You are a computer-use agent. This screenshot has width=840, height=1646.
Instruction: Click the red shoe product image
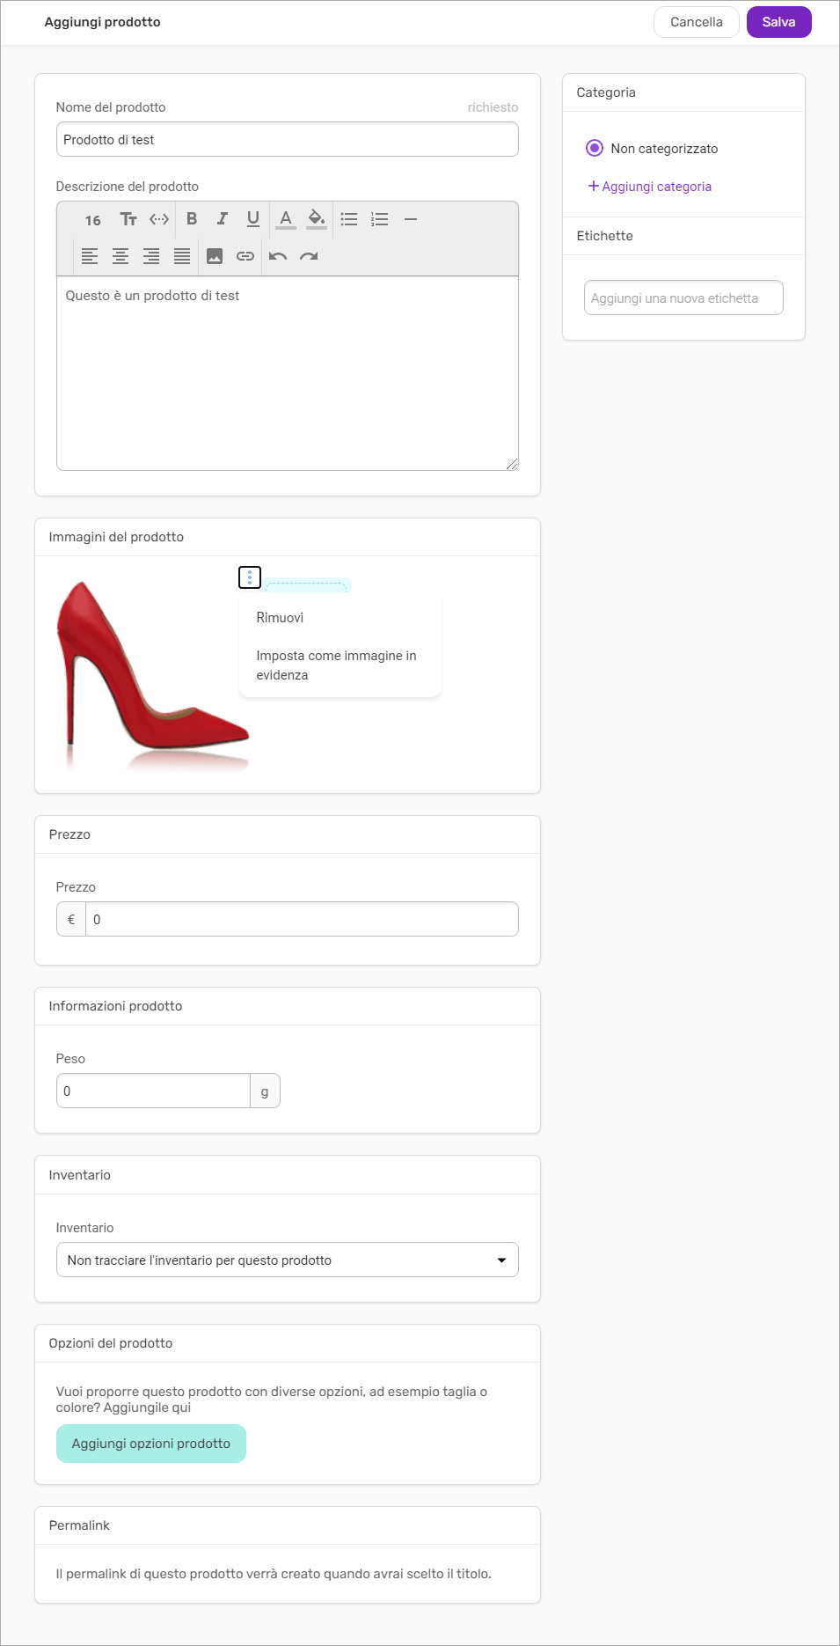152,674
